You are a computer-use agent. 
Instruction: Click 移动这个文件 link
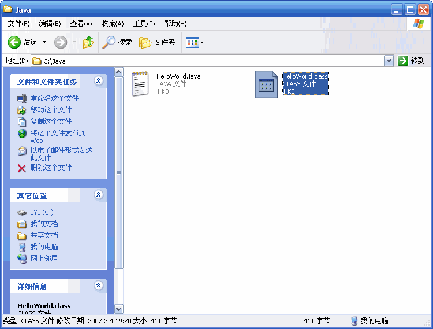coord(51,110)
